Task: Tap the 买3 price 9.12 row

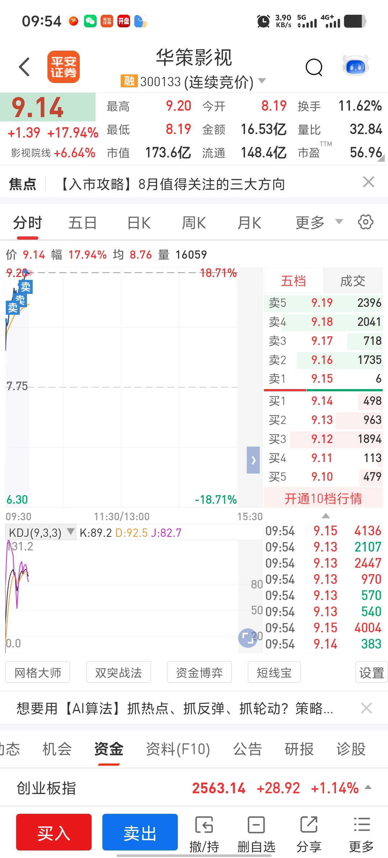Action: tap(323, 439)
